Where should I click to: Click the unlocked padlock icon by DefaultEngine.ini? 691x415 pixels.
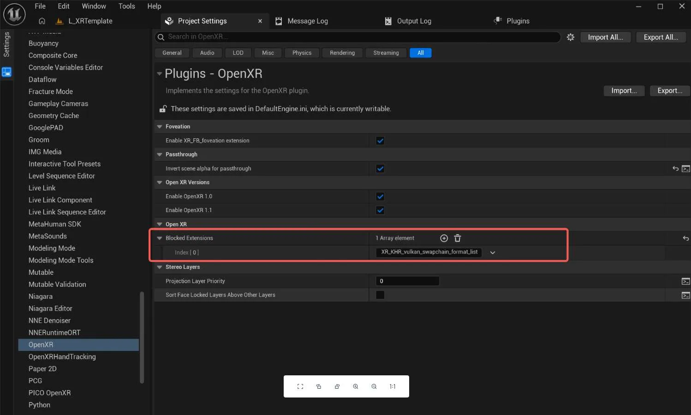(x=163, y=109)
